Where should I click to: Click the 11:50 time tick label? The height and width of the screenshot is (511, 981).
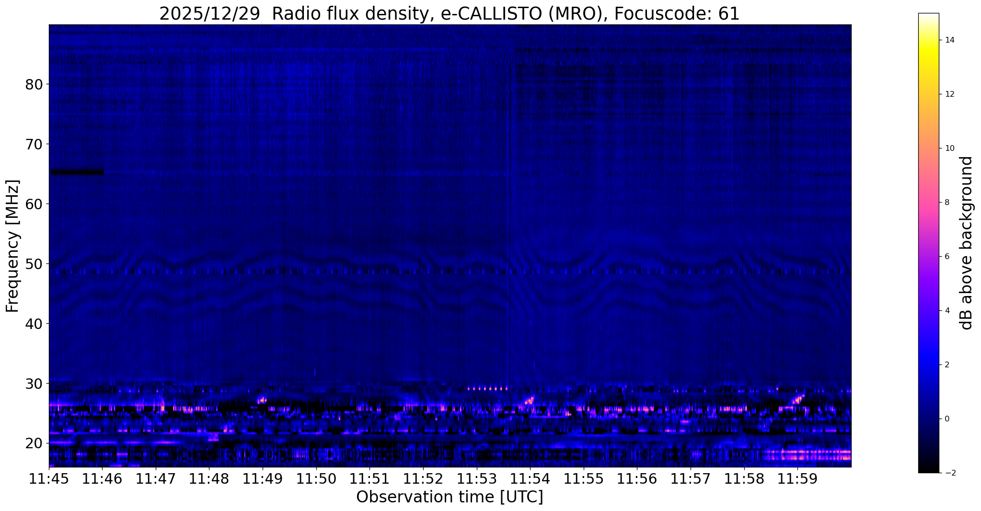(316, 478)
